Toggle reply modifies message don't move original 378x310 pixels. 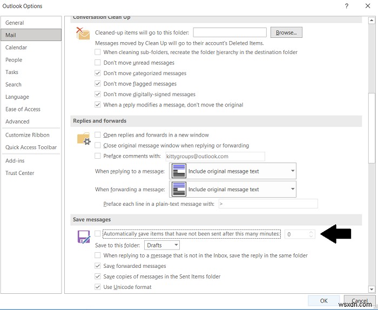click(x=97, y=105)
